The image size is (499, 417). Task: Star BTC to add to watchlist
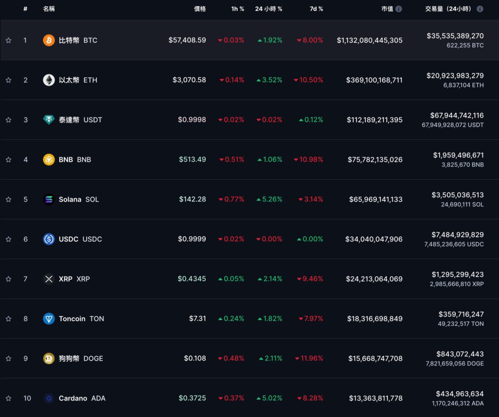coord(9,40)
